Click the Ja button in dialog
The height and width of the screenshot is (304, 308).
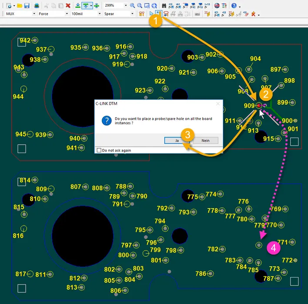(176, 141)
